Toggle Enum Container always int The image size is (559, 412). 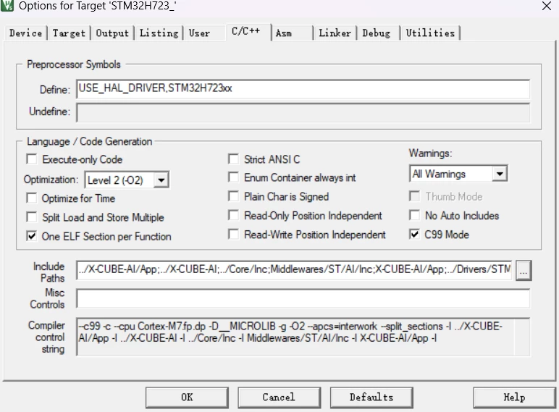coord(233,177)
